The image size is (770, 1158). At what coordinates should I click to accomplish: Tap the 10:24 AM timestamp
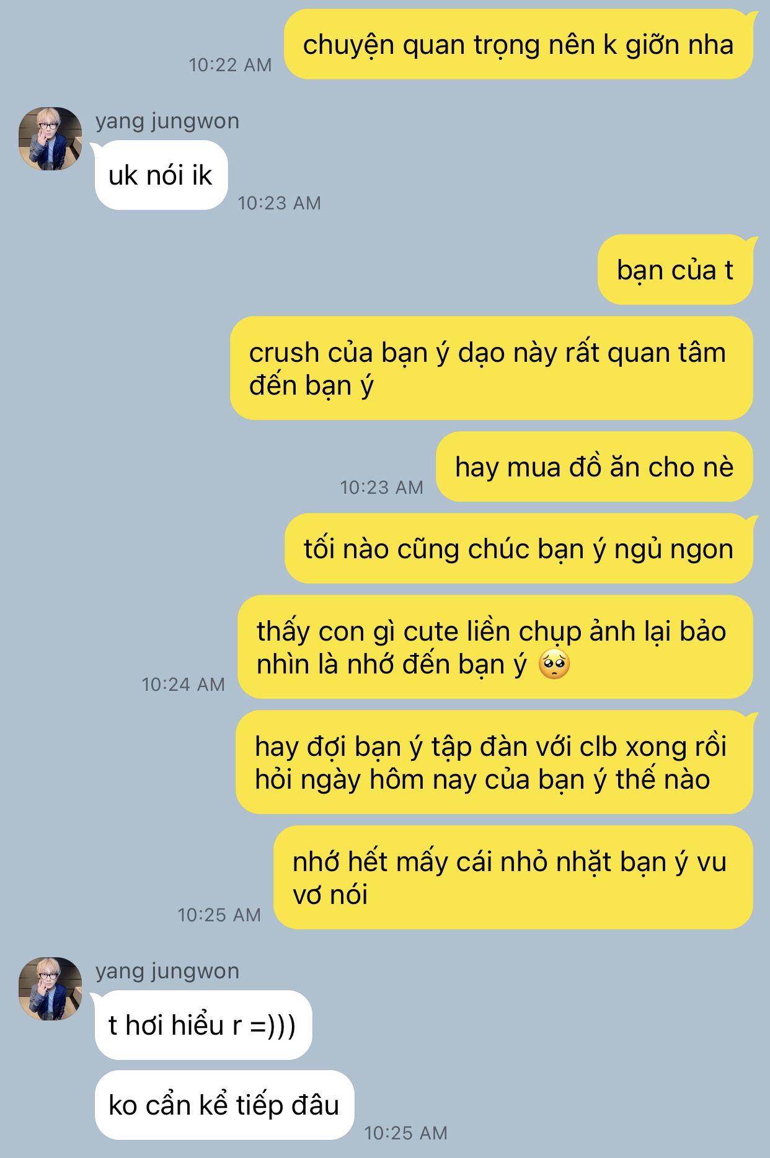tap(183, 685)
